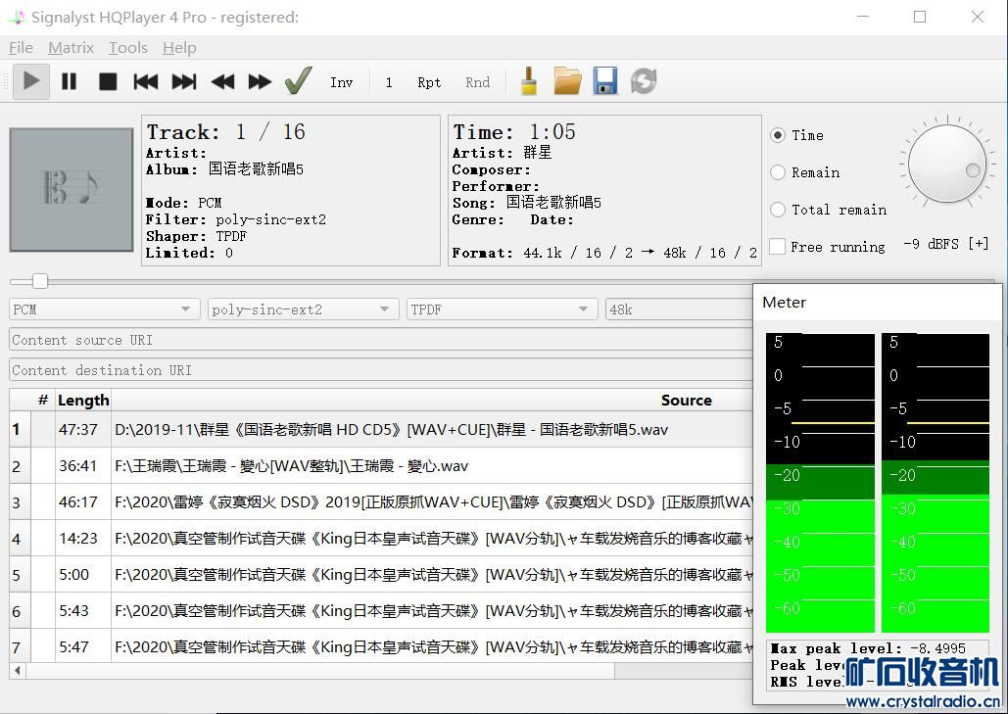Click the rewind double-arrow icon
This screenshot has height=714, width=1008.
tap(222, 82)
